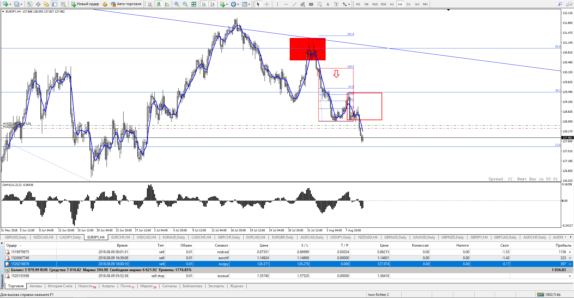The height and width of the screenshot is (298, 574).
Task: Pick the trendline drawing tool
Action: [294, 4]
